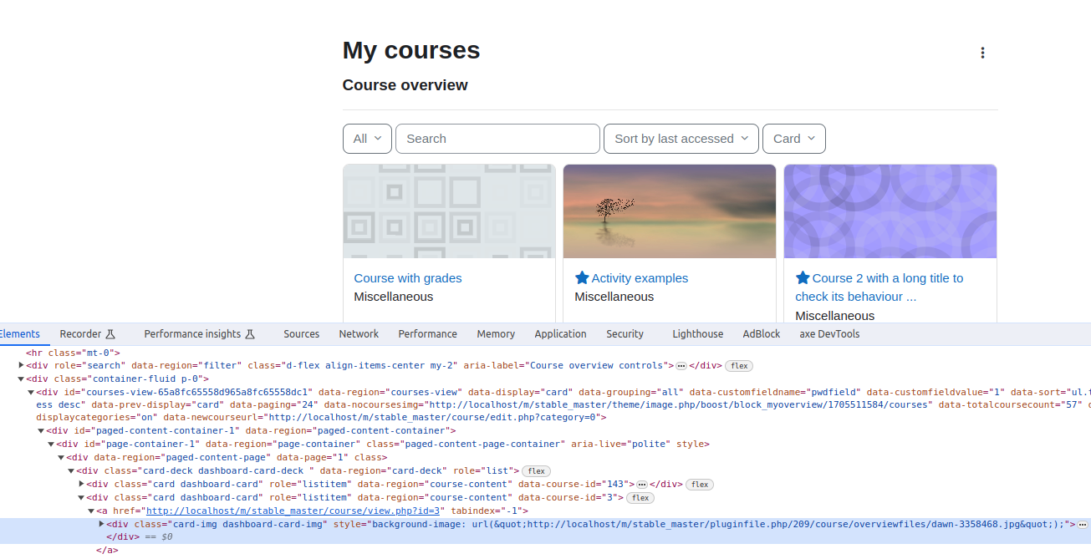Viewport: 1091px width, 559px height.
Task: Click the ellipsis in the data-course-id="143" row
Action: click(642, 484)
